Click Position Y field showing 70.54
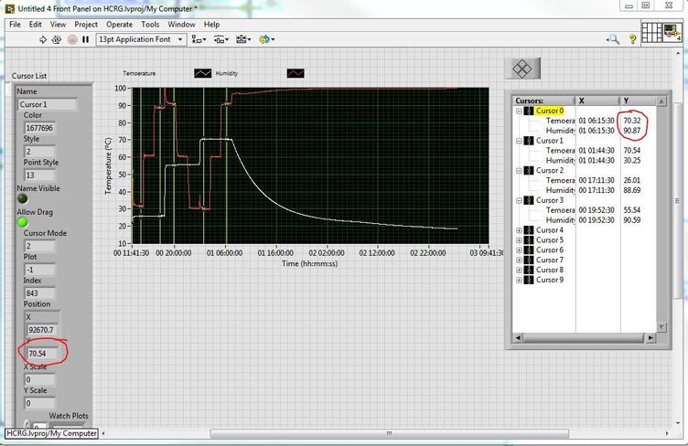This screenshot has height=446, width=688. click(41, 354)
